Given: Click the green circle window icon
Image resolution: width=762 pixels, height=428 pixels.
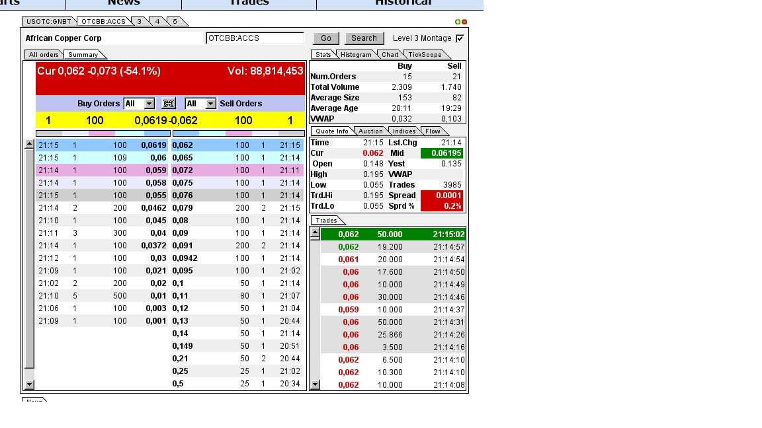Looking at the screenshot, I should pos(457,22).
